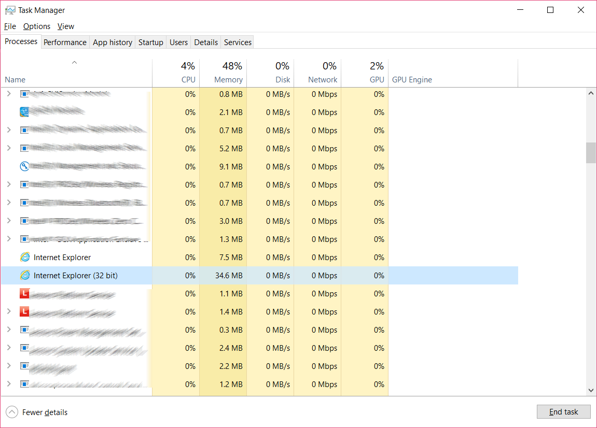Click the dual-monitor icon near the list top

coord(24,111)
